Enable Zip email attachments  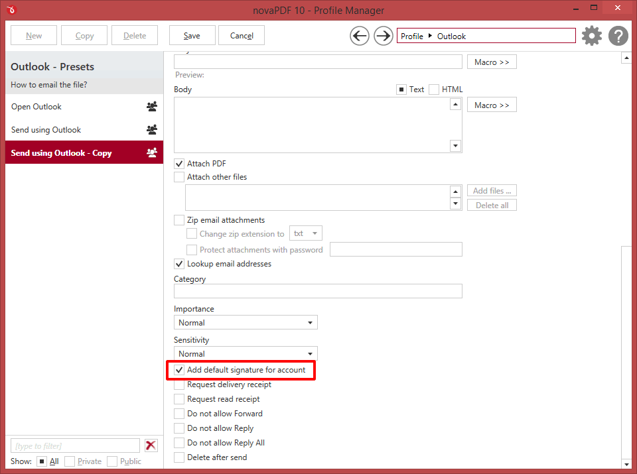178,220
